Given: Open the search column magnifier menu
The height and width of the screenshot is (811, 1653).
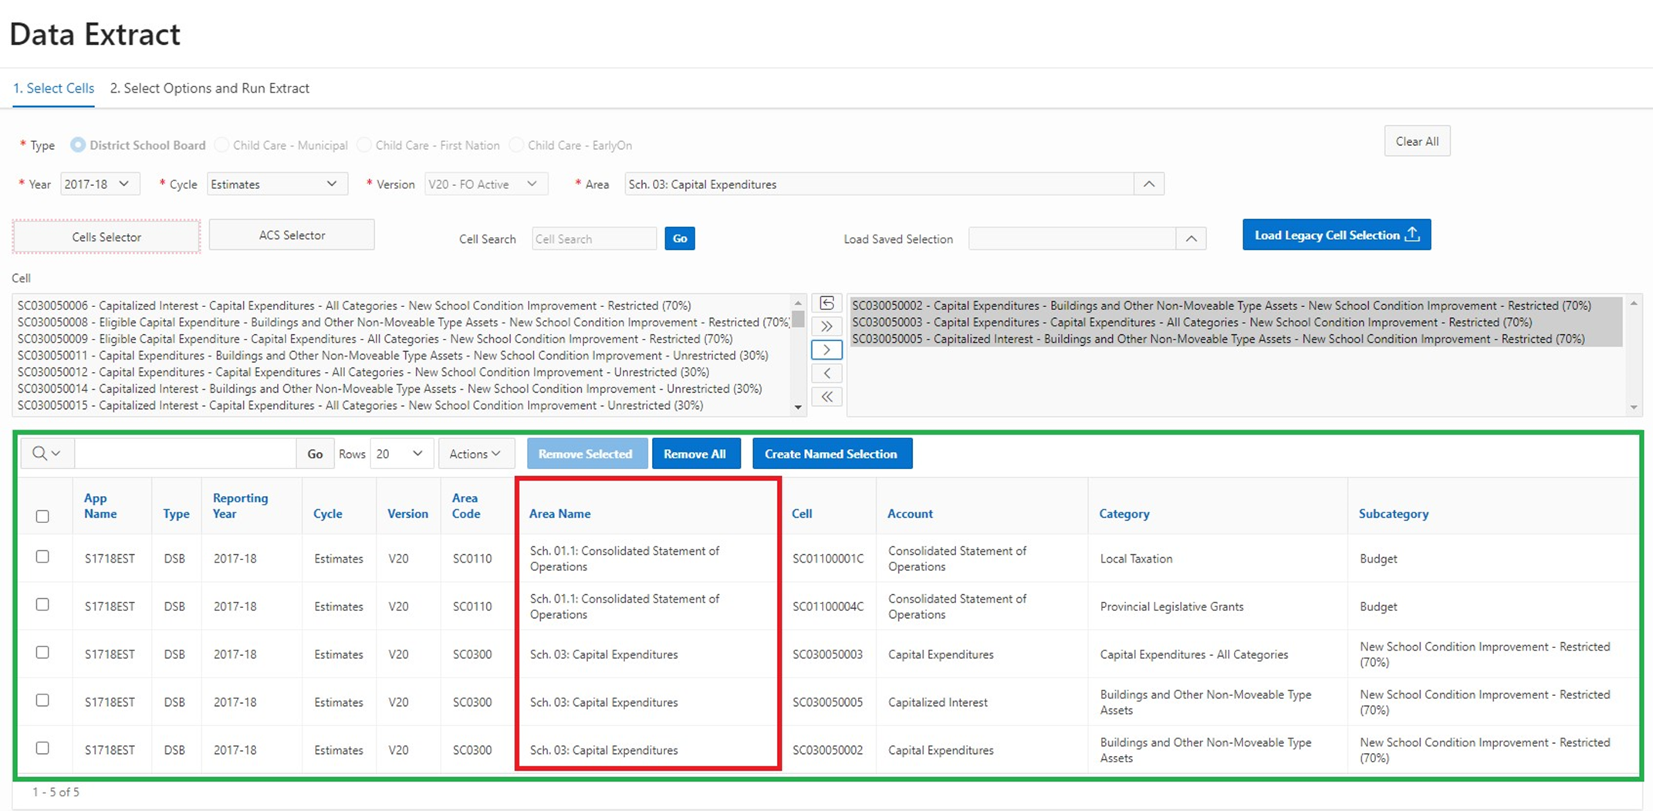Looking at the screenshot, I should pos(46,454).
